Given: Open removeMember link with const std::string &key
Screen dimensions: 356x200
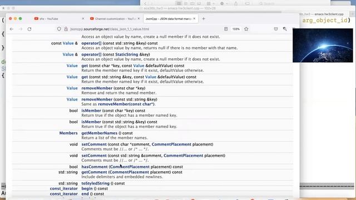Looking at the screenshot, I should point(97,99).
